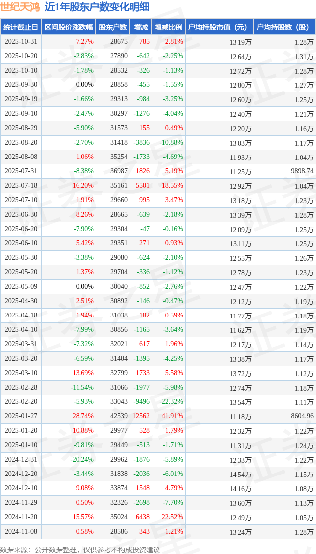Image resolution: width=316 pixels, height=554 pixels.
Task: Select the 28.74% price change cell
Action: click(83, 416)
